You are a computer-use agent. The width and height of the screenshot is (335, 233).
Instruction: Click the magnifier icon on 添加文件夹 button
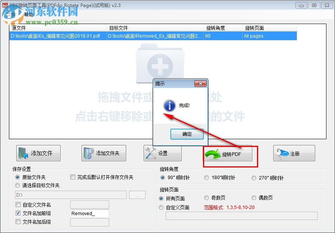(x=91, y=151)
